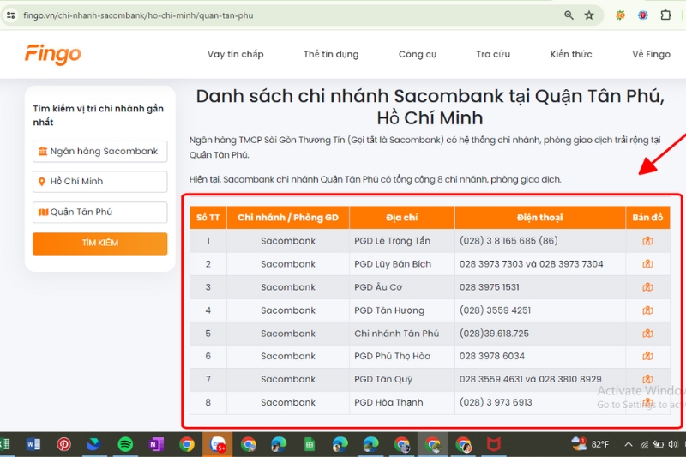Image resolution: width=686 pixels, height=457 pixels.
Task: Open the Thẻ tín dụng menu
Action: [x=331, y=54]
